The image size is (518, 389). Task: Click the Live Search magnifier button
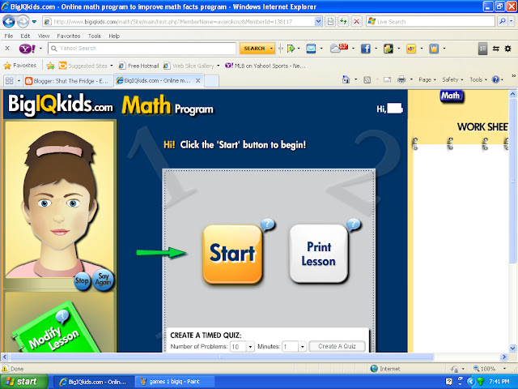[x=503, y=22]
